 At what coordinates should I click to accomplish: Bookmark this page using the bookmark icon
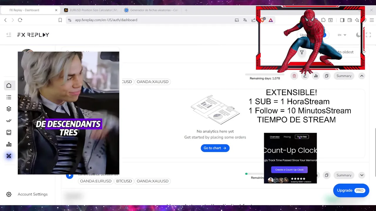[60, 20]
